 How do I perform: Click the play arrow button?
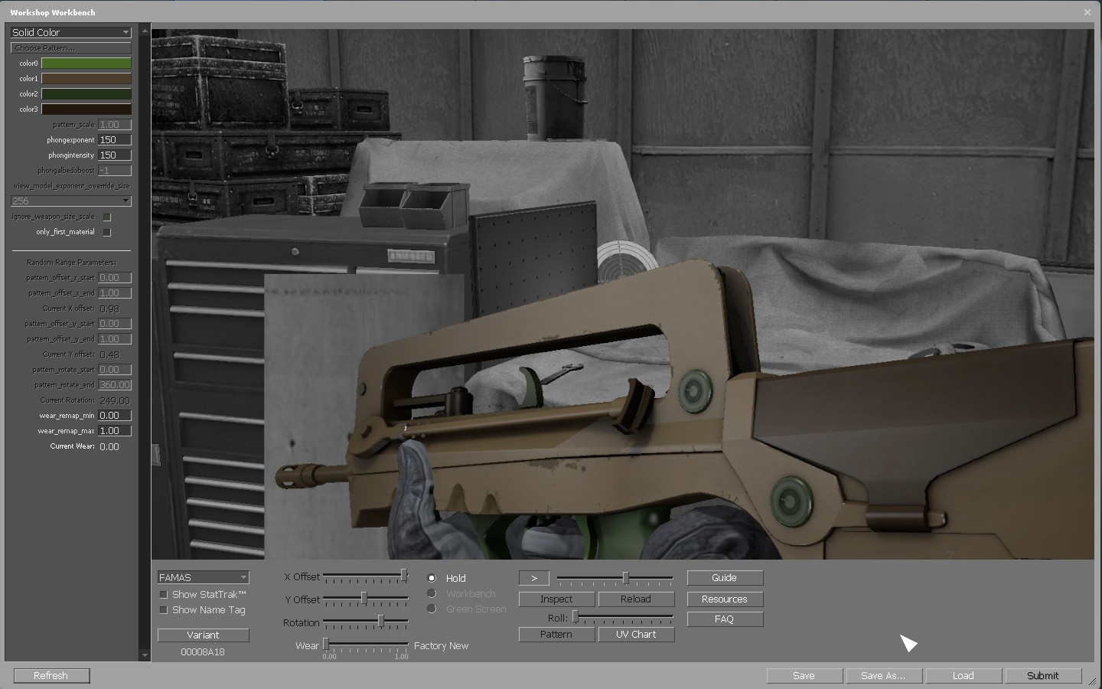pos(534,578)
